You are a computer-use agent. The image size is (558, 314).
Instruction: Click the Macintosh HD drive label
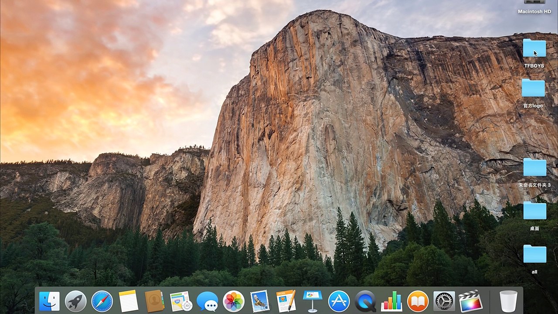click(534, 11)
